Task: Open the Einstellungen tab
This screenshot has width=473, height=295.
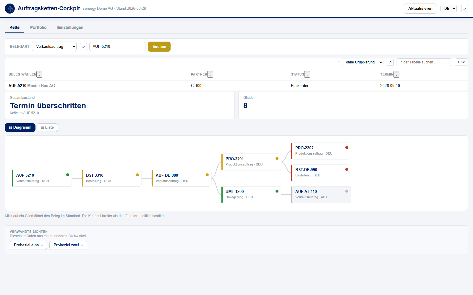Action: point(70,27)
